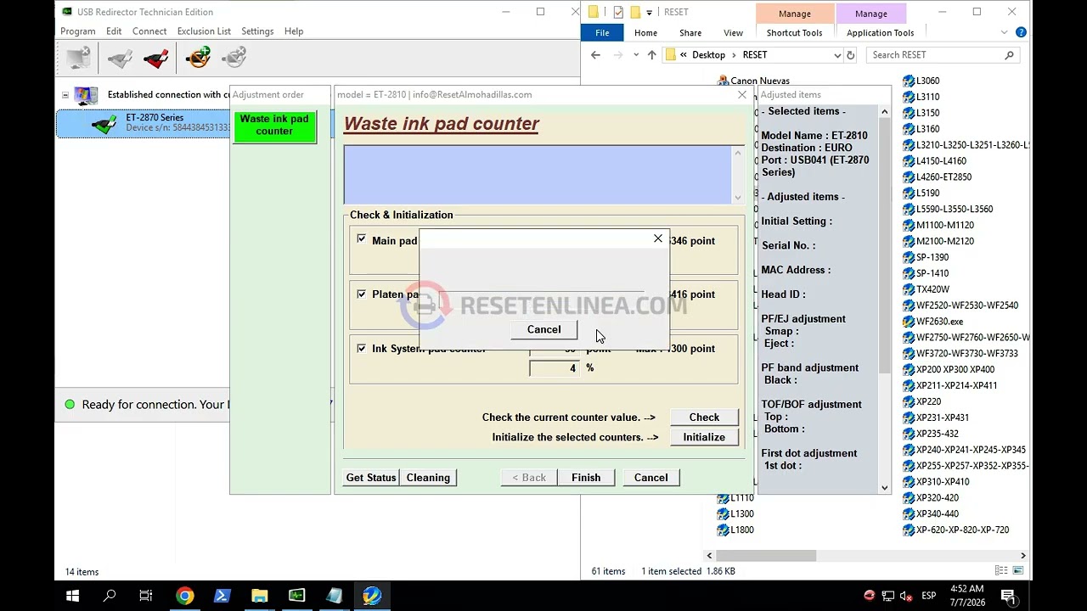
Task: Open the notification center icon
Action: pyautogui.click(x=1008, y=596)
